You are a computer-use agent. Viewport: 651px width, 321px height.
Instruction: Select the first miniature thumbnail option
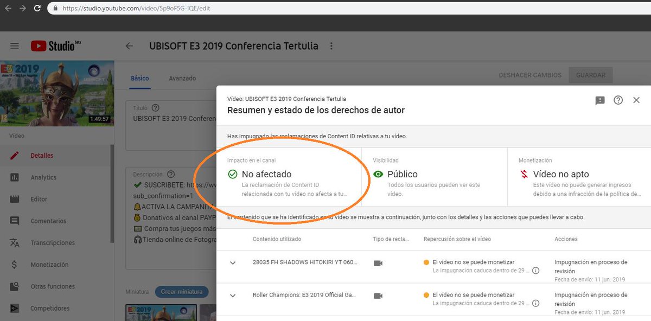(161, 312)
